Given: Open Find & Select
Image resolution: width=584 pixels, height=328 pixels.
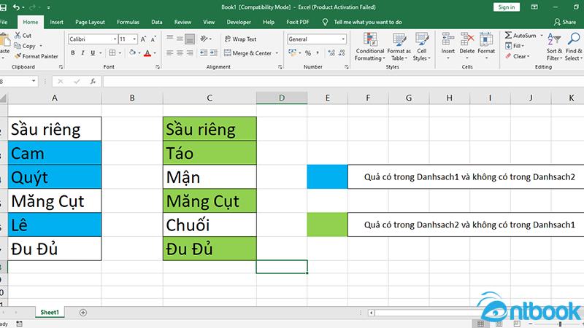Looking at the screenshot, I should tap(573, 47).
